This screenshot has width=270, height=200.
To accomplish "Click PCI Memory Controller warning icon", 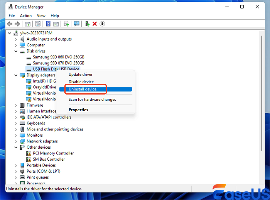I will [x=29, y=153].
